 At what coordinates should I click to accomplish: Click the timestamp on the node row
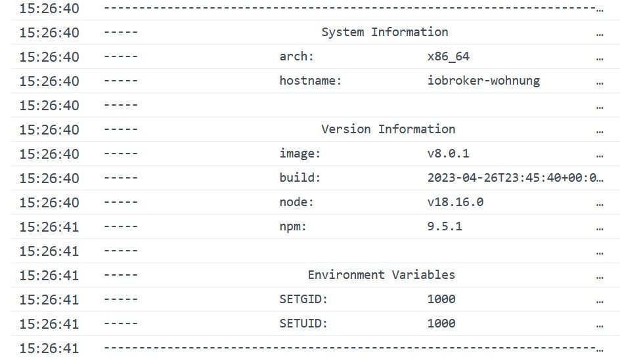tap(49, 202)
